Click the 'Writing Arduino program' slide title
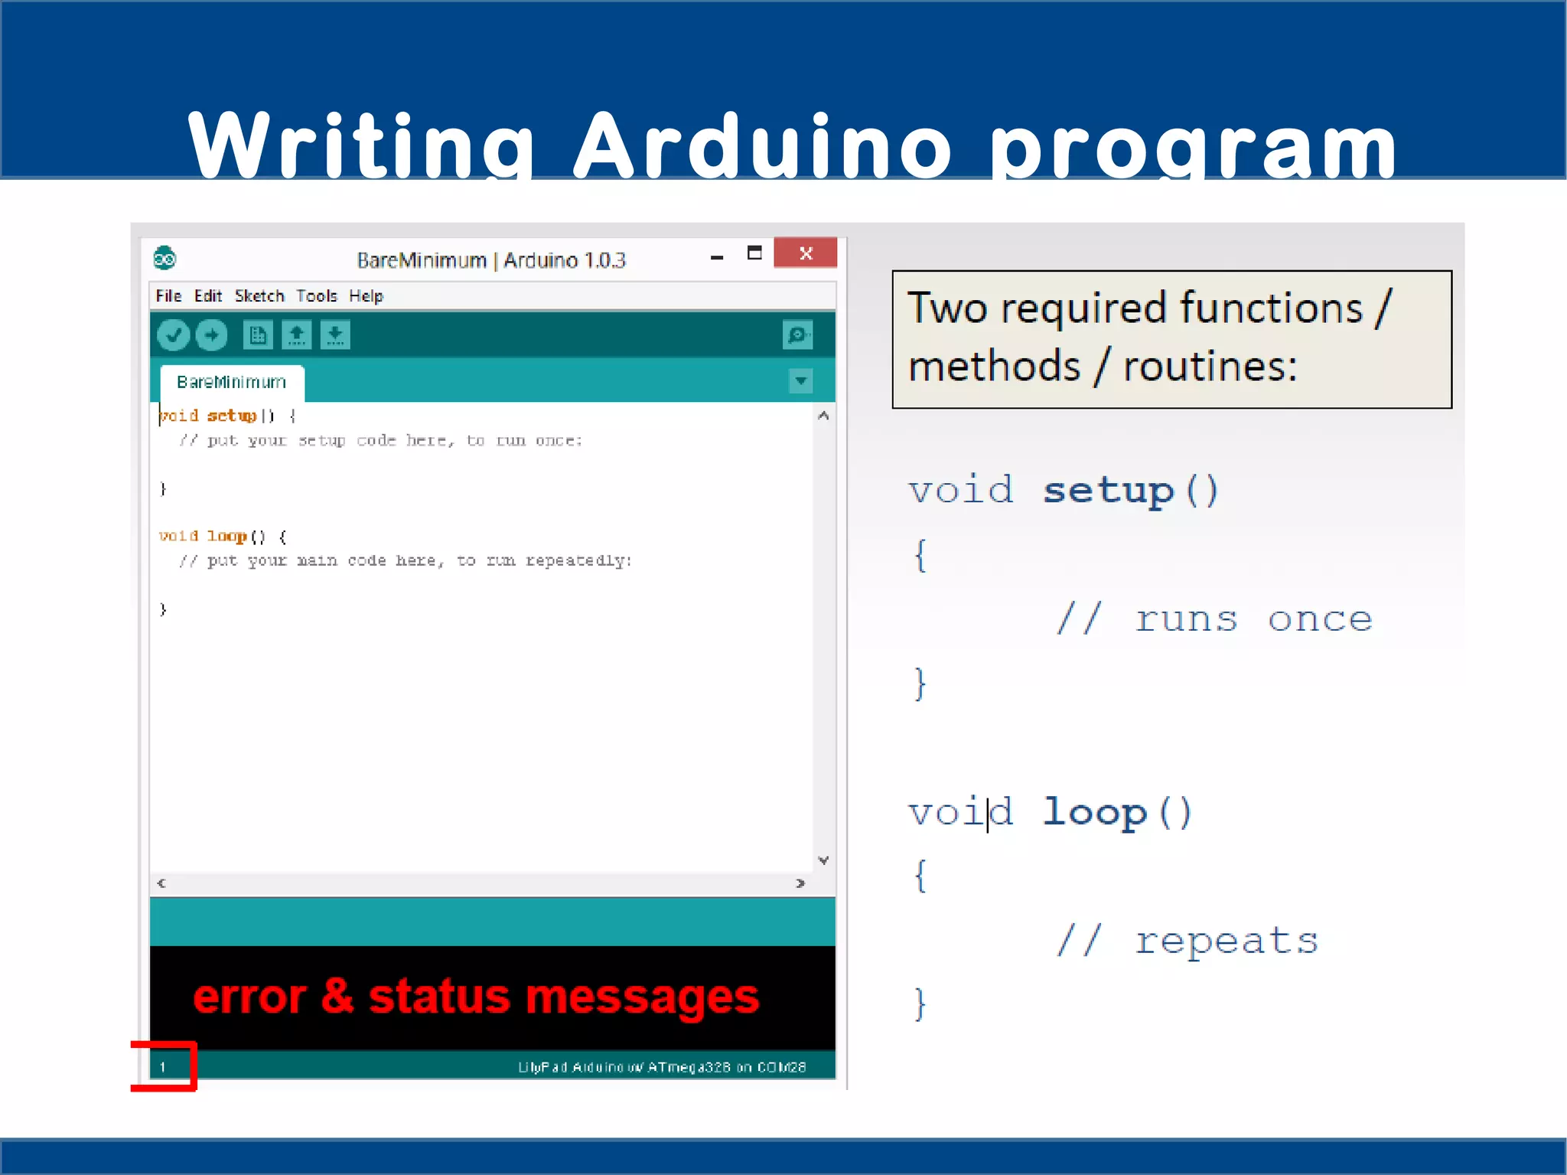The image size is (1567, 1175). tap(793, 145)
